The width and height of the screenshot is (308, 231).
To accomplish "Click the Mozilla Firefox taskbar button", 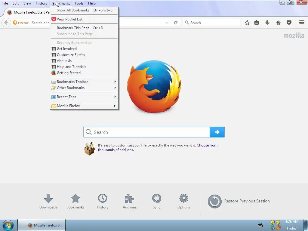I will pyautogui.click(x=42, y=225).
